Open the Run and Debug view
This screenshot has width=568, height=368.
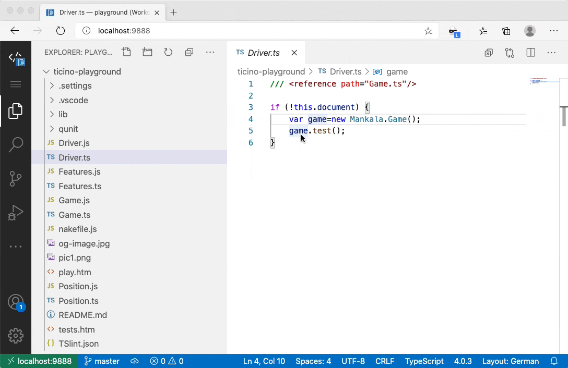point(16,213)
